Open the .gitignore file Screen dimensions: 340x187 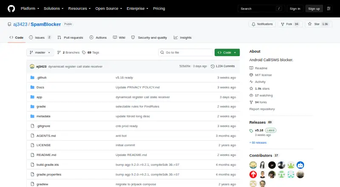(x=43, y=126)
